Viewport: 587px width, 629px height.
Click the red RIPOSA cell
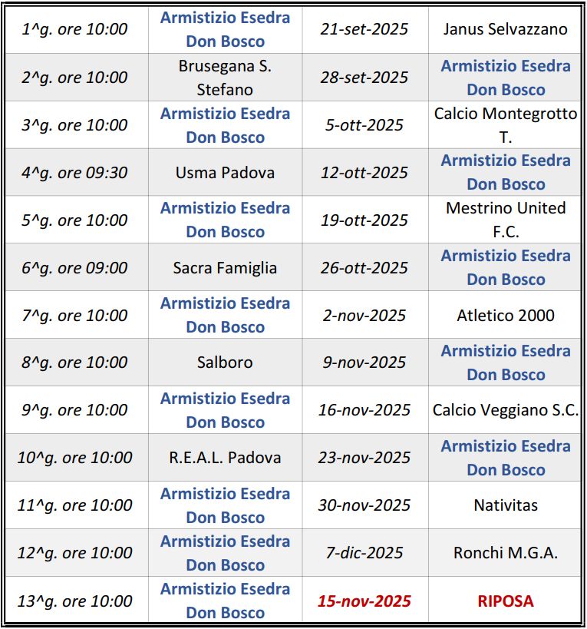[506, 601]
